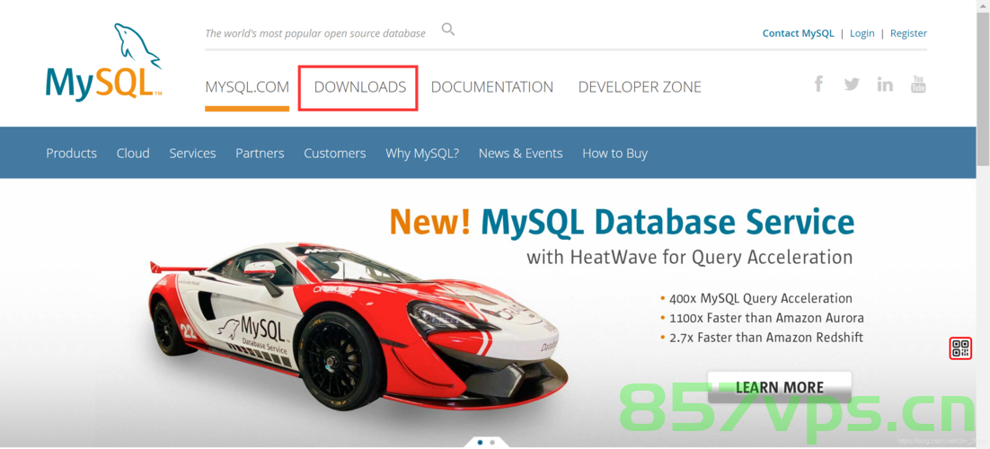The image size is (990, 449).
Task: Select Services in blue navigation bar
Action: (192, 154)
